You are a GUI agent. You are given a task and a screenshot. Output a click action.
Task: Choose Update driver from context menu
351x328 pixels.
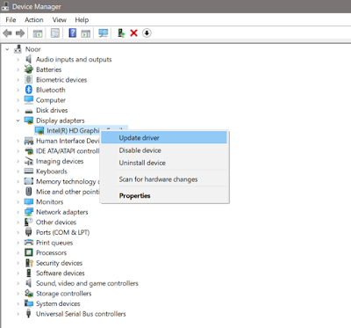164,137
